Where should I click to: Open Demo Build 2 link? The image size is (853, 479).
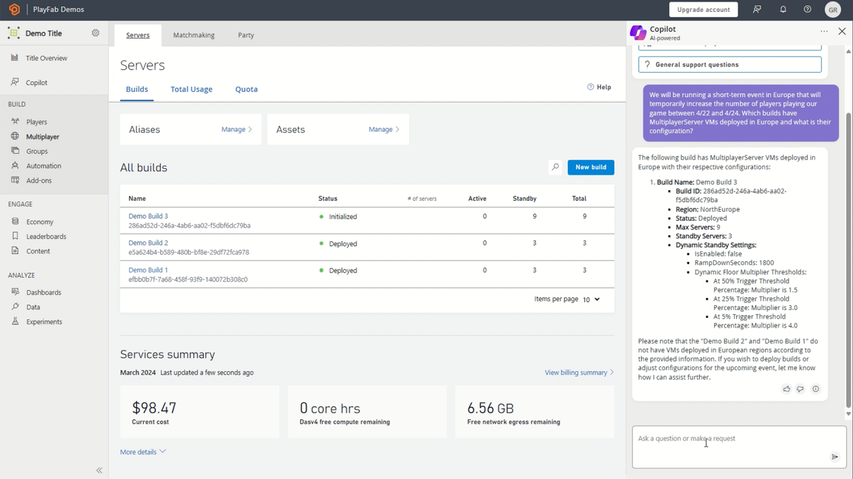click(148, 243)
